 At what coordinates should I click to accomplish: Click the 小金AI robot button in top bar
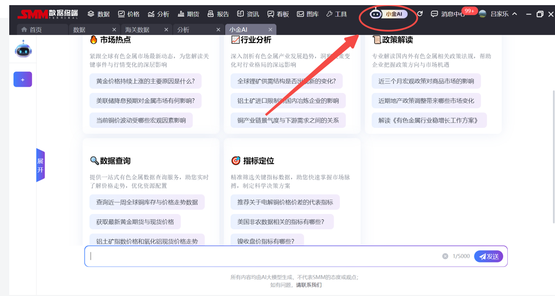[x=389, y=14]
